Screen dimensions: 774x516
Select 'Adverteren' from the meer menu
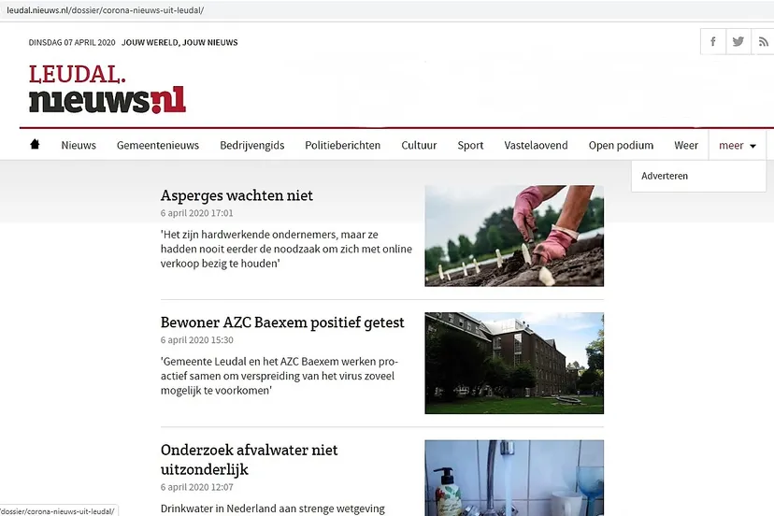click(665, 176)
